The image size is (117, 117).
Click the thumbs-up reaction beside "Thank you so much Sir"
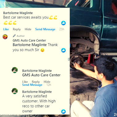tap(63, 50)
